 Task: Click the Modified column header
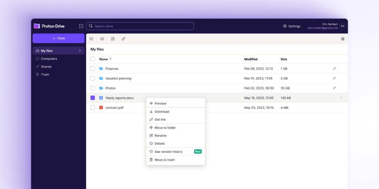[251, 59]
